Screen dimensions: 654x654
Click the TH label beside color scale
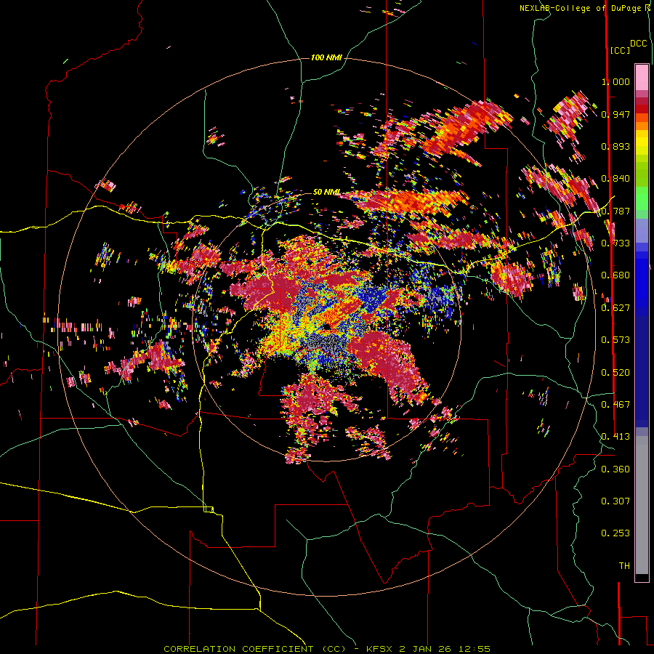(x=624, y=566)
